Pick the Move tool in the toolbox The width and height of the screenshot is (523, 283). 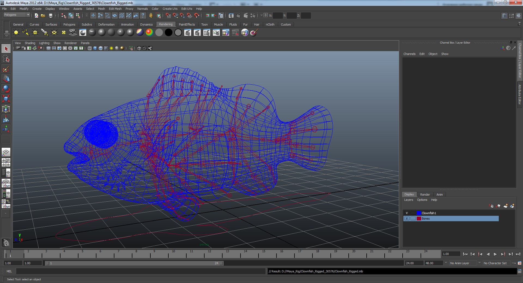6,79
